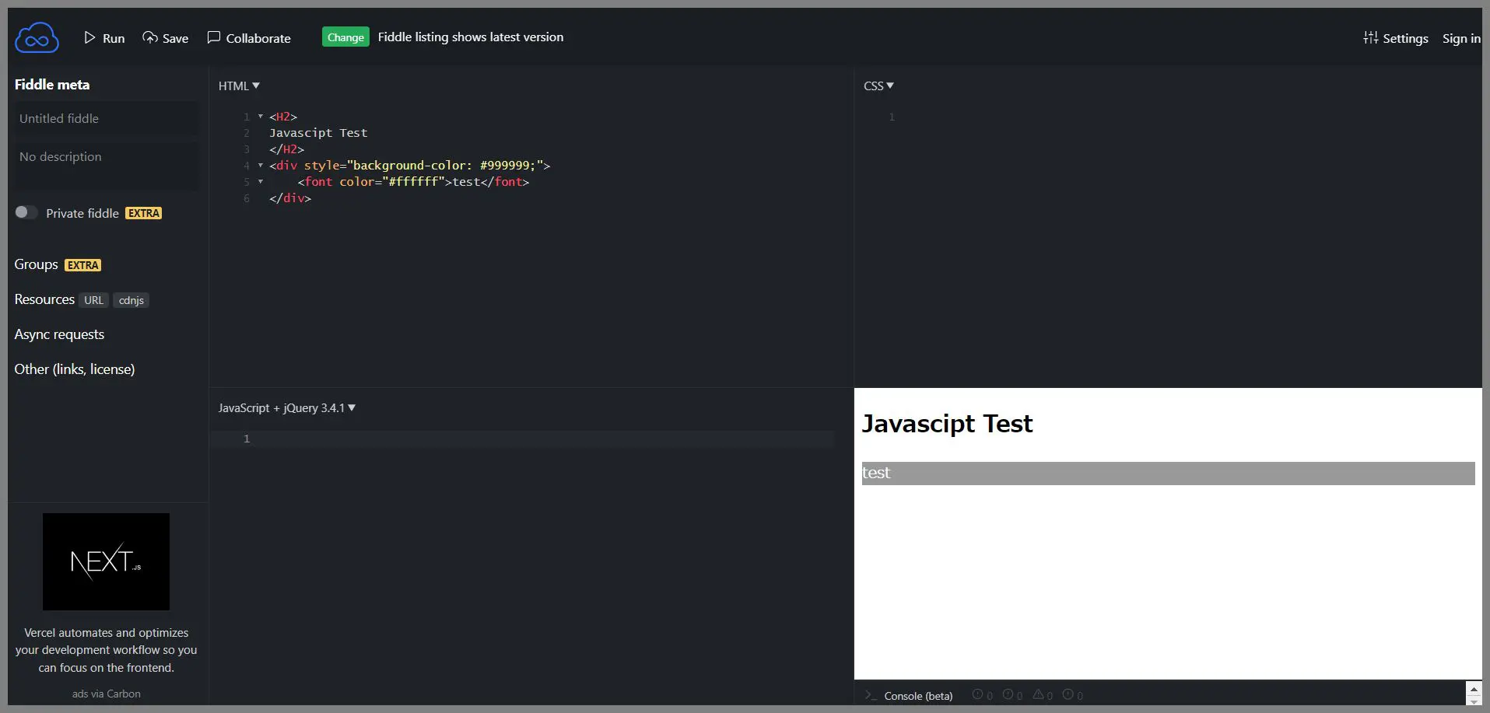Open the Vercel ad text link
Viewport: 1490px width, 713px height.
point(106,650)
